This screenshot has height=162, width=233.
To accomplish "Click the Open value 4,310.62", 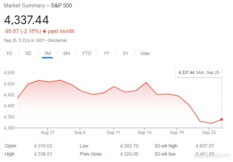I will click(43, 146).
